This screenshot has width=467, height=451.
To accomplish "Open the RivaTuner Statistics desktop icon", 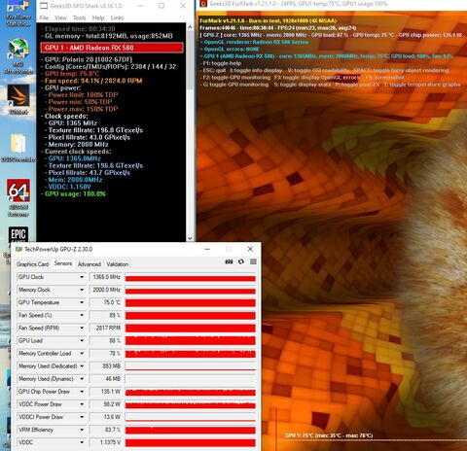I will coord(18,14).
